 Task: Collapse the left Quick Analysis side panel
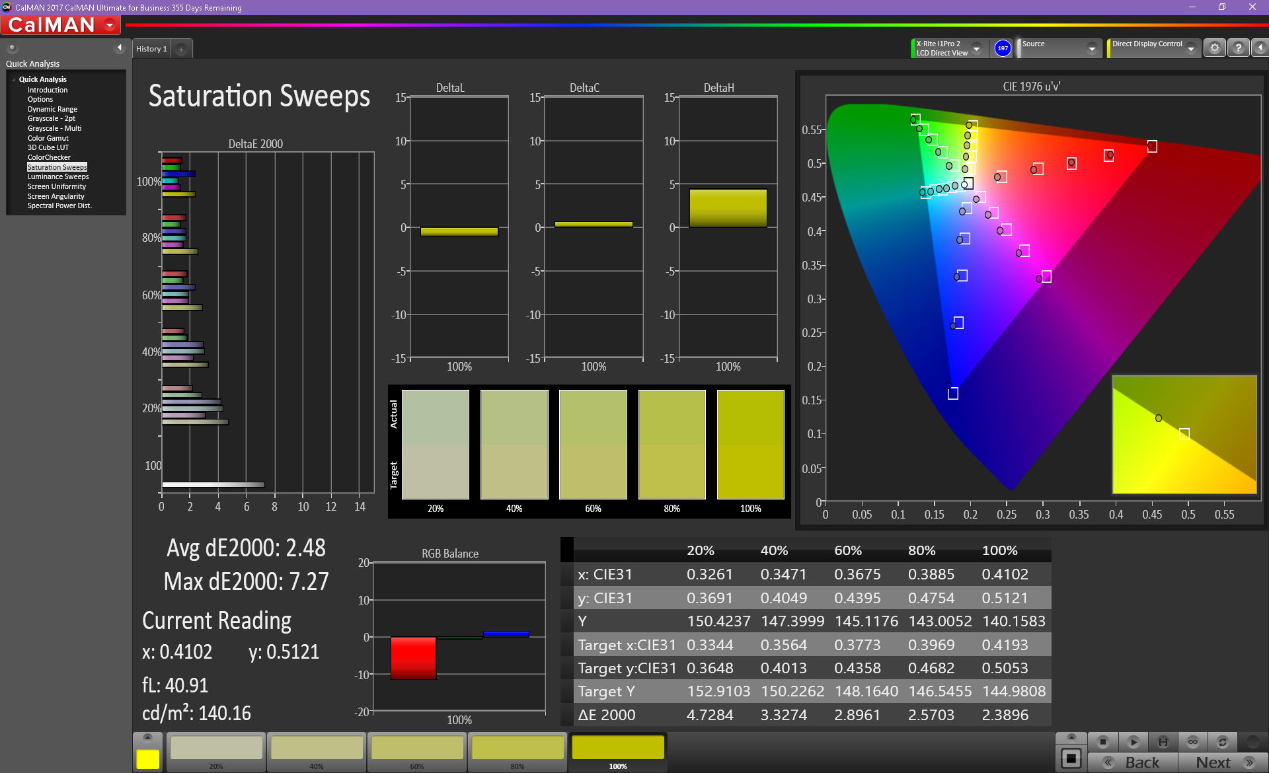pyautogui.click(x=120, y=48)
